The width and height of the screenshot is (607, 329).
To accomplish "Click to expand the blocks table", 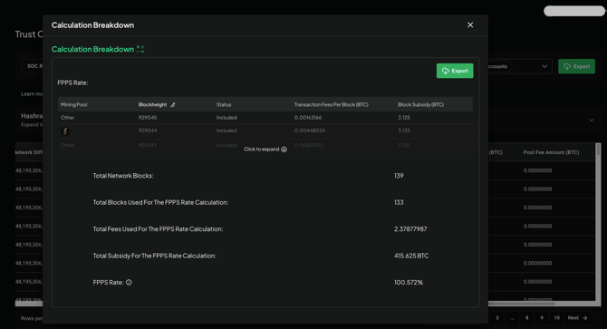I will click(x=265, y=149).
